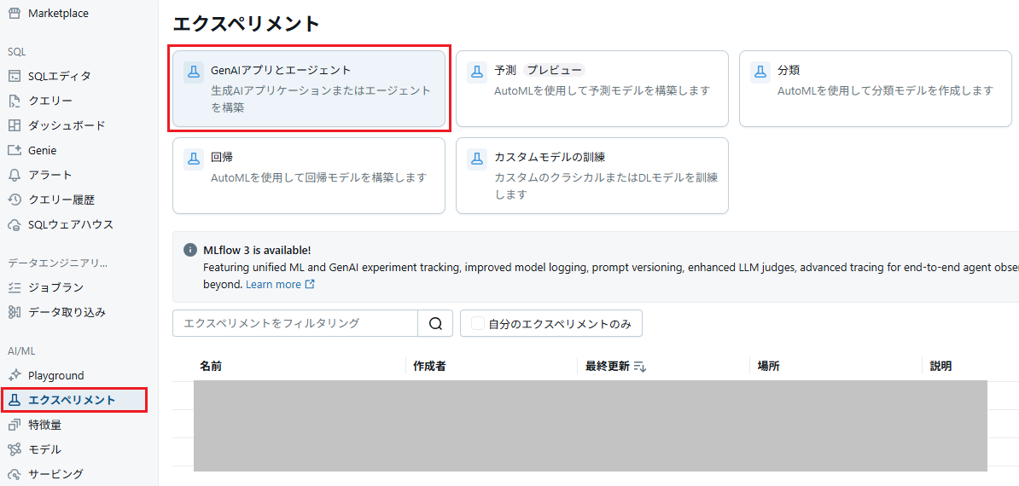The width and height of the screenshot is (1019, 486).
Task: Open Genie via its sidebar icon
Action: [x=14, y=150]
